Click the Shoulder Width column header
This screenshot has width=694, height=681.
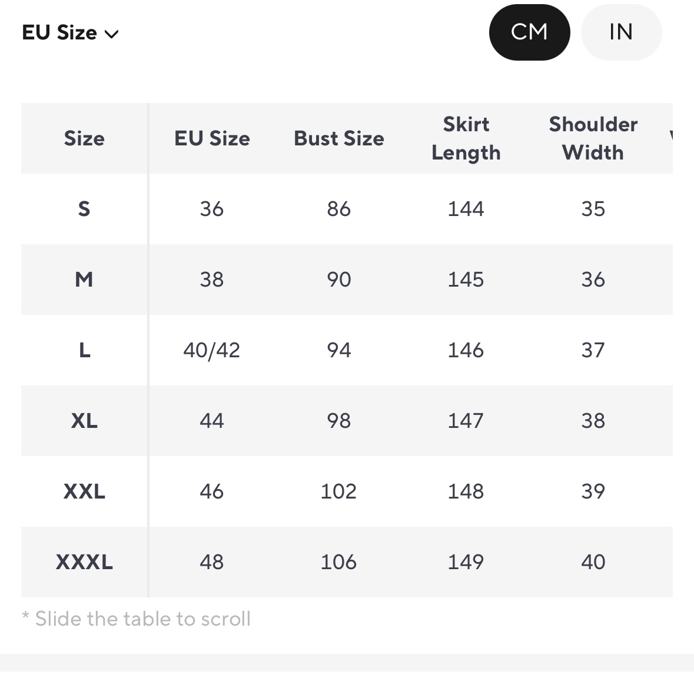[x=593, y=138]
